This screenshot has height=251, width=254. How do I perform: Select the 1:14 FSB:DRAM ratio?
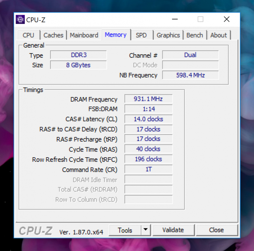click(149, 109)
